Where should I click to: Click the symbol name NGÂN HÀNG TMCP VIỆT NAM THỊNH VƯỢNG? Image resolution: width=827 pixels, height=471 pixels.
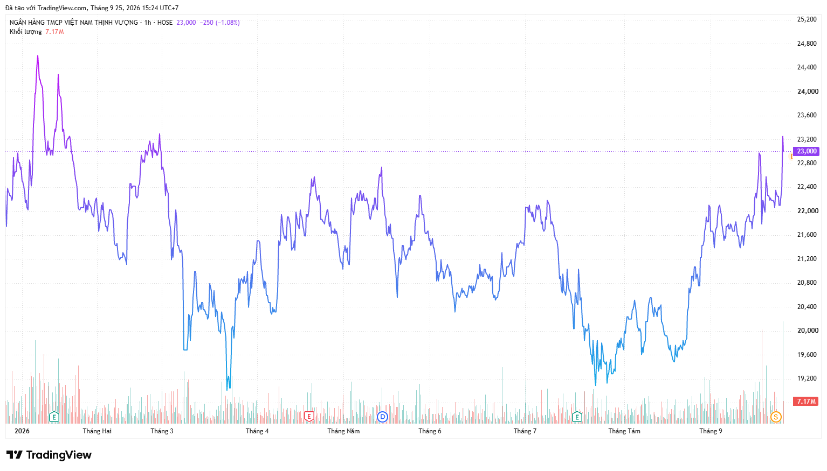click(74, 23)
